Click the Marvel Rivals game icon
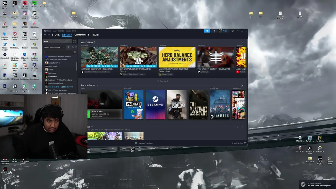Image resolution: width=336 pixels, height=189 pixels. tap(160, 74)
